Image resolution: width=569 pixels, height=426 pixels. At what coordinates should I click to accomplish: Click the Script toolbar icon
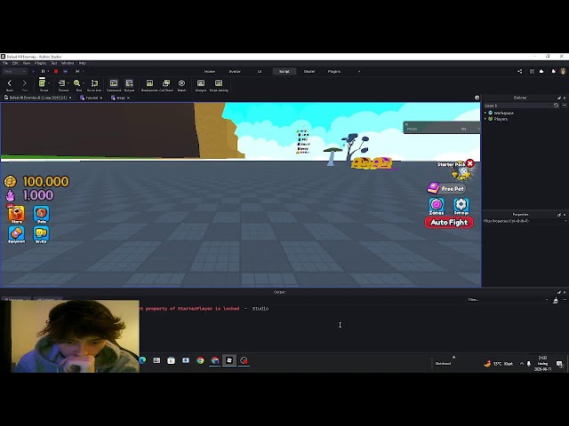click(42, 83)
